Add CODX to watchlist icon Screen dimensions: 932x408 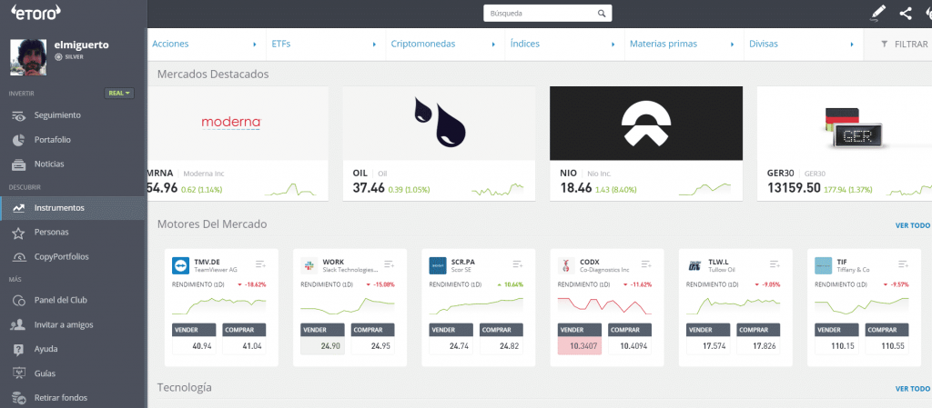tap(646, 264)
